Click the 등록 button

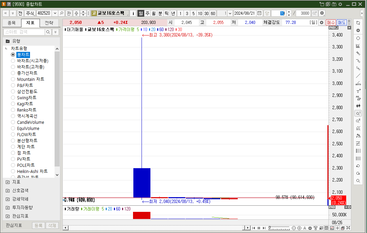tap(39, 225)
